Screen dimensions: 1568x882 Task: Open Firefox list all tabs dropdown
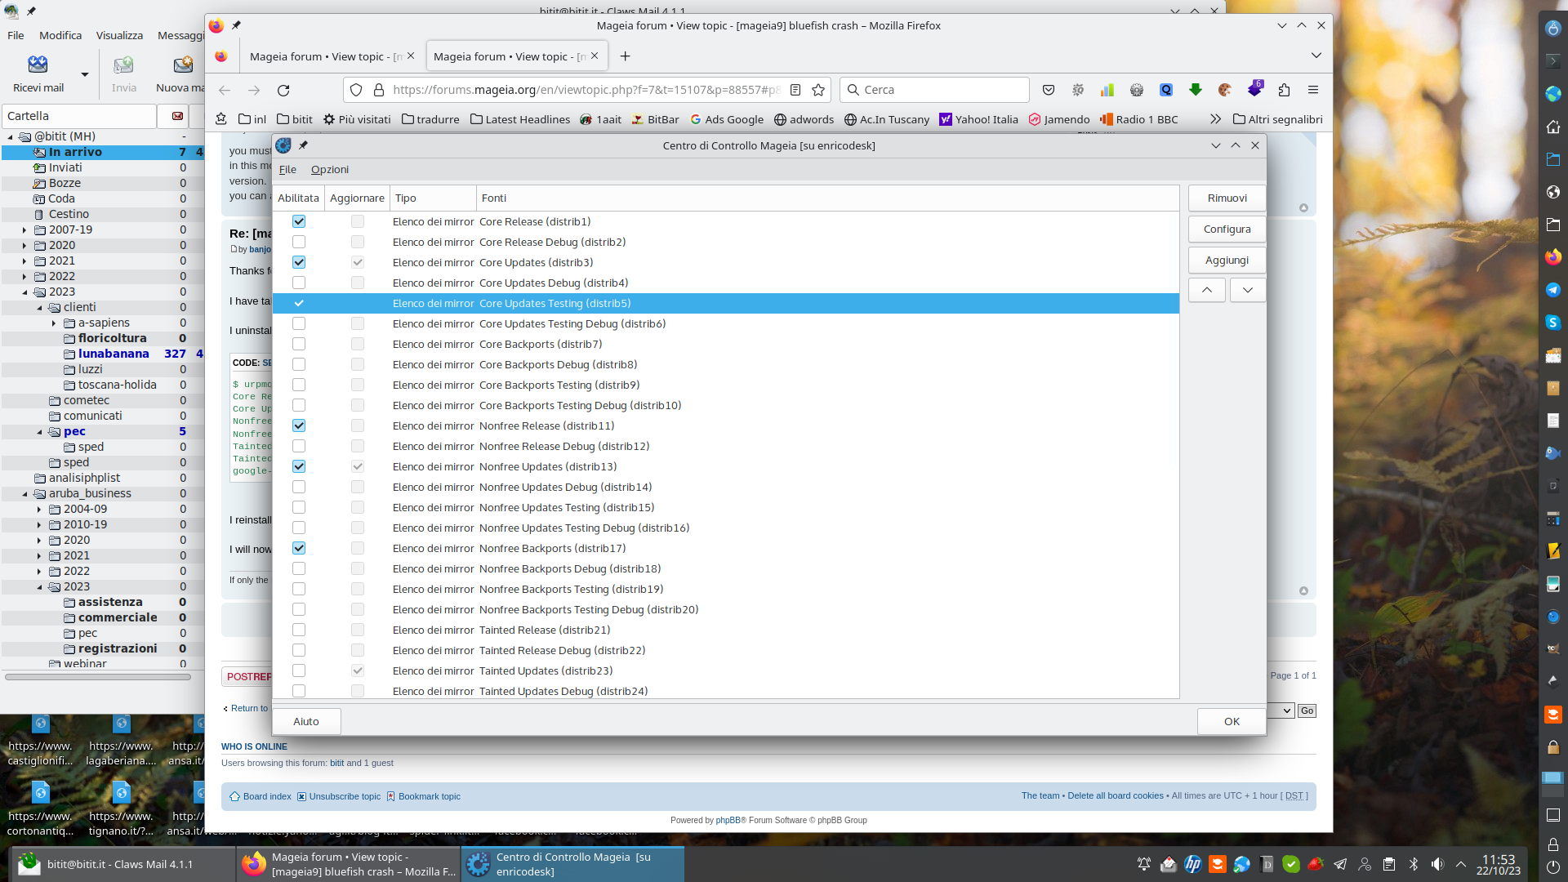coord(1316,56)
